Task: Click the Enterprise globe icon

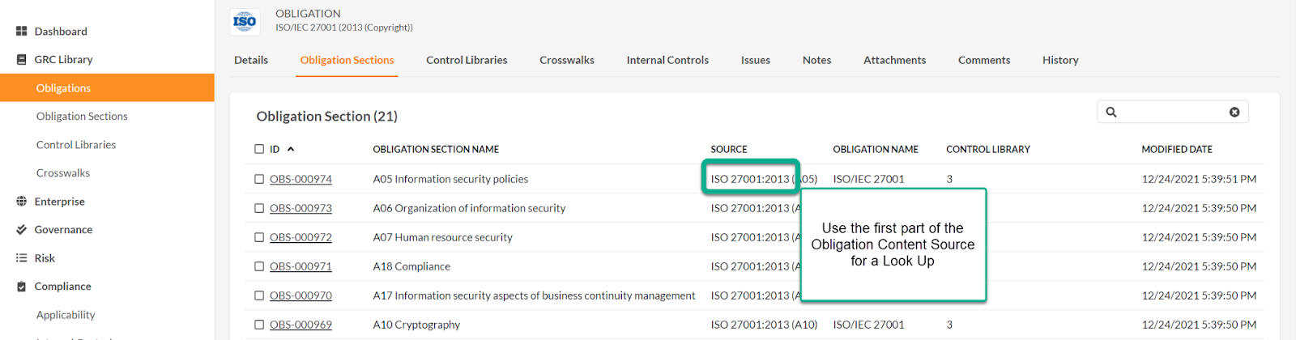Action: (x=22, y=202)
